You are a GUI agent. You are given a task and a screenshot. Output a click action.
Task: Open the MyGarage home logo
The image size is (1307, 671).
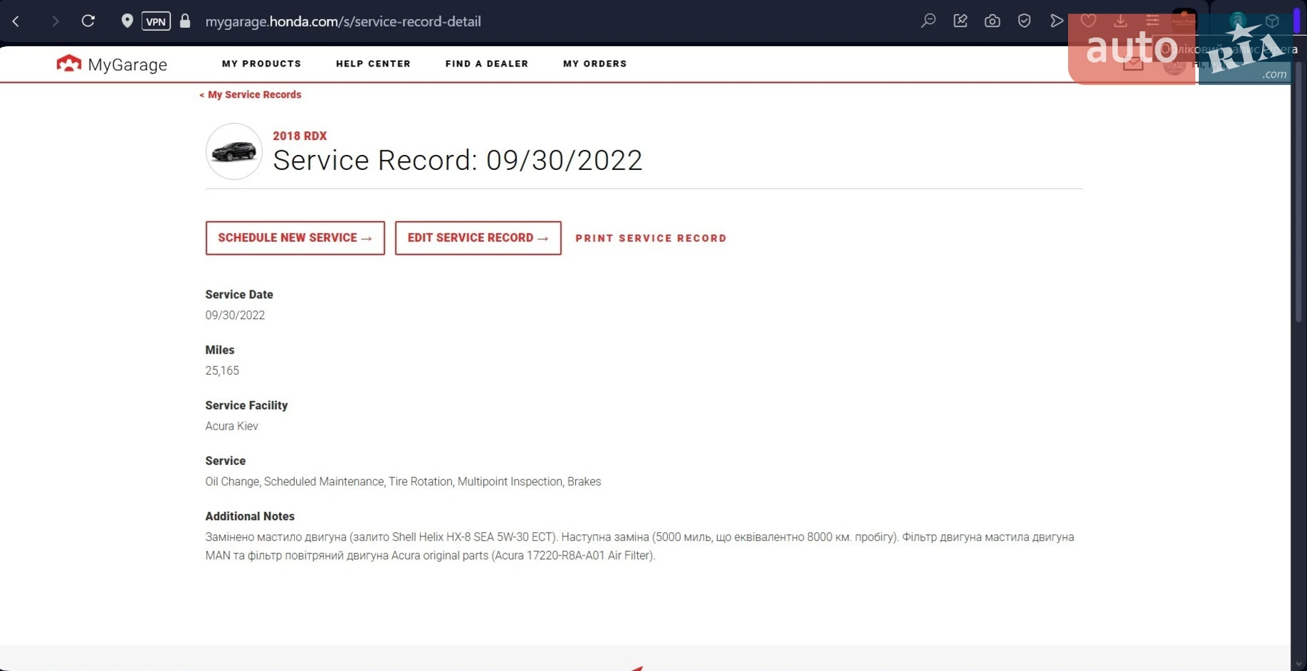(x=112, y=64)
